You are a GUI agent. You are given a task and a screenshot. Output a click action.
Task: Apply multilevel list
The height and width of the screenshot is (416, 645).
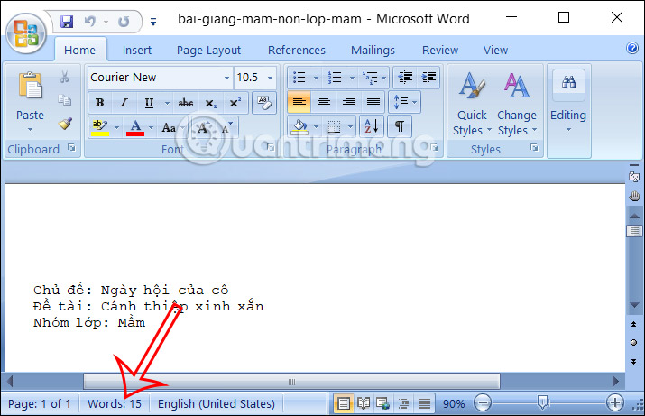click(x=370, y=78)
